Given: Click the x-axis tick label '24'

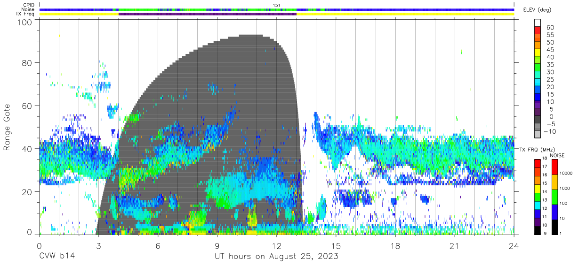Looking at the screenshot, I should 514,246.
